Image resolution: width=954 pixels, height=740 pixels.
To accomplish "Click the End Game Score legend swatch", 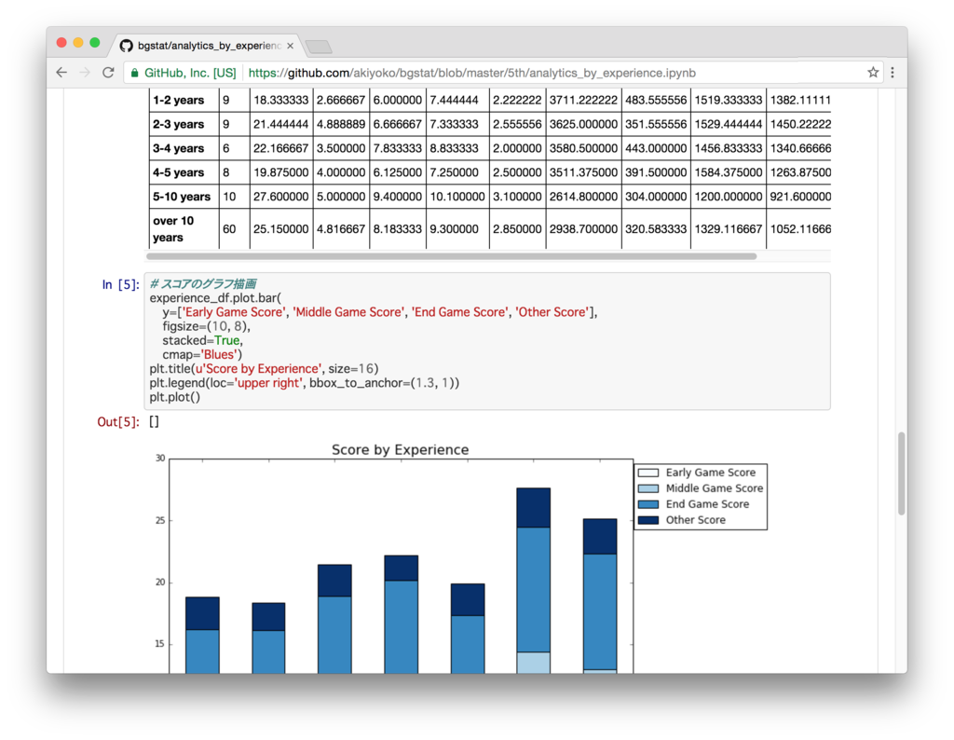I will [x=648, y=504].
